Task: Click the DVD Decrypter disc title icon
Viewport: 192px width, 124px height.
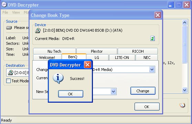Action: (x=4, y=5)
